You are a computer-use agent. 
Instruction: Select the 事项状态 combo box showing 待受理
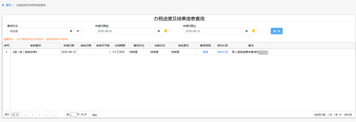click(45, 31)
